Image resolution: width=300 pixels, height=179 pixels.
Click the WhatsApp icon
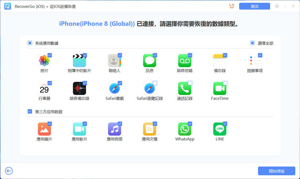184,129
